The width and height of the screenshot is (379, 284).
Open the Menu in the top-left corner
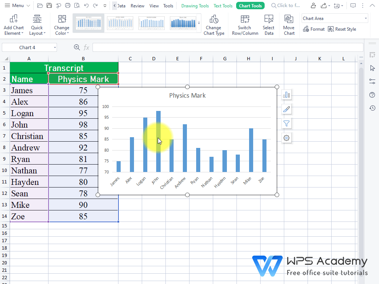(14, 6)
